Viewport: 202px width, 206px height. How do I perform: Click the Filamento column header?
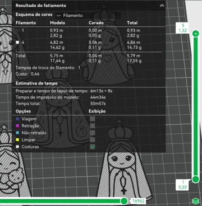[x=26, y=23]
